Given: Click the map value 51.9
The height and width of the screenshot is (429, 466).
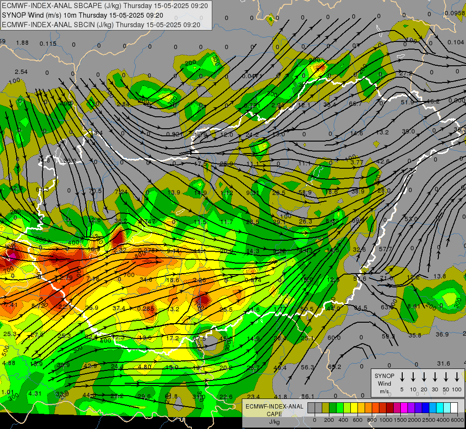Looking at the screenshot, I should pyautogui.click(x=407, y=102).
